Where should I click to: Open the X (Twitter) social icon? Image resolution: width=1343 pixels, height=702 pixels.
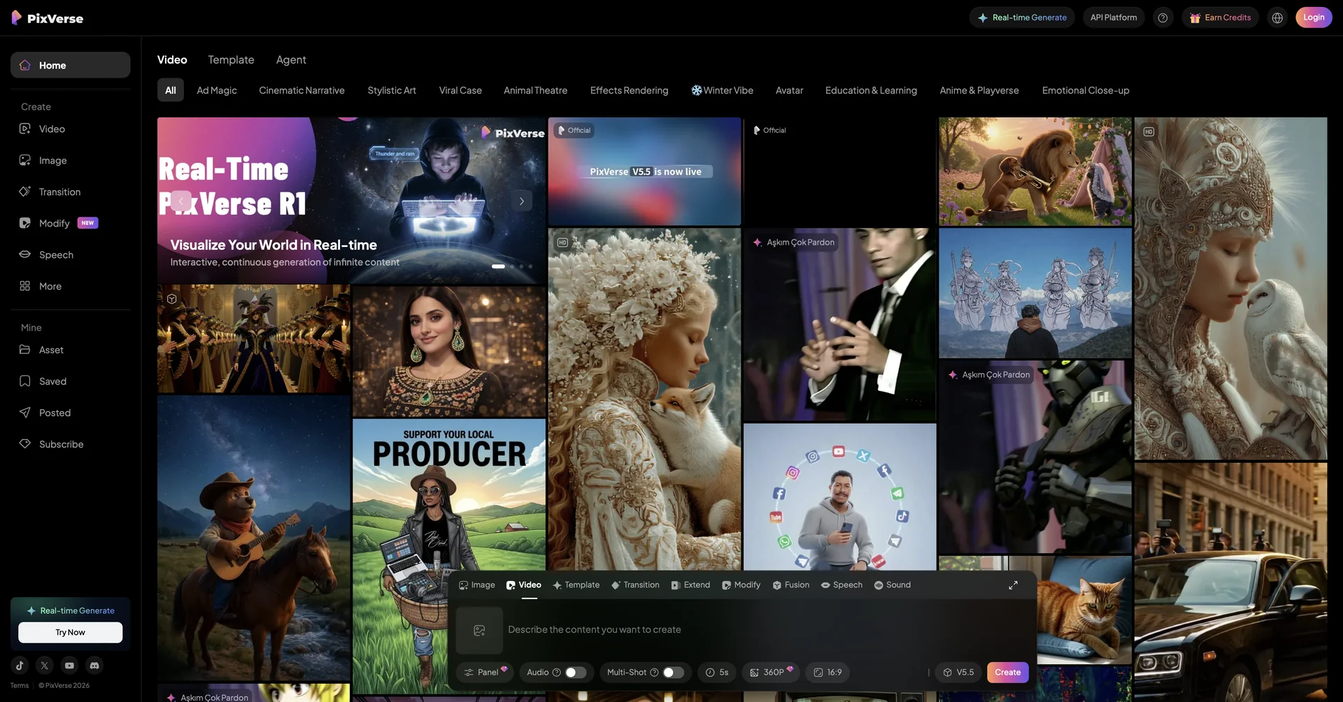point(45,666)
